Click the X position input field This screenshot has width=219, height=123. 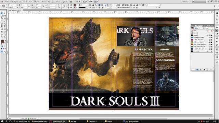click(x=12, y=5)
